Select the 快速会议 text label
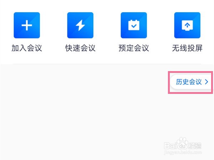Image resolution: width=214 pixels, height=160 pixels. (x=80, y=48)
